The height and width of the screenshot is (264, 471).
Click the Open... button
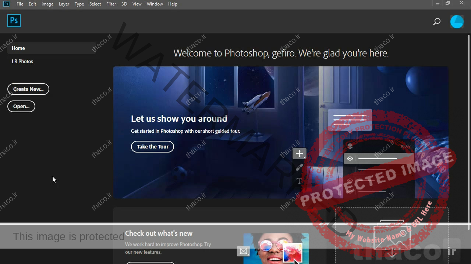21,106
